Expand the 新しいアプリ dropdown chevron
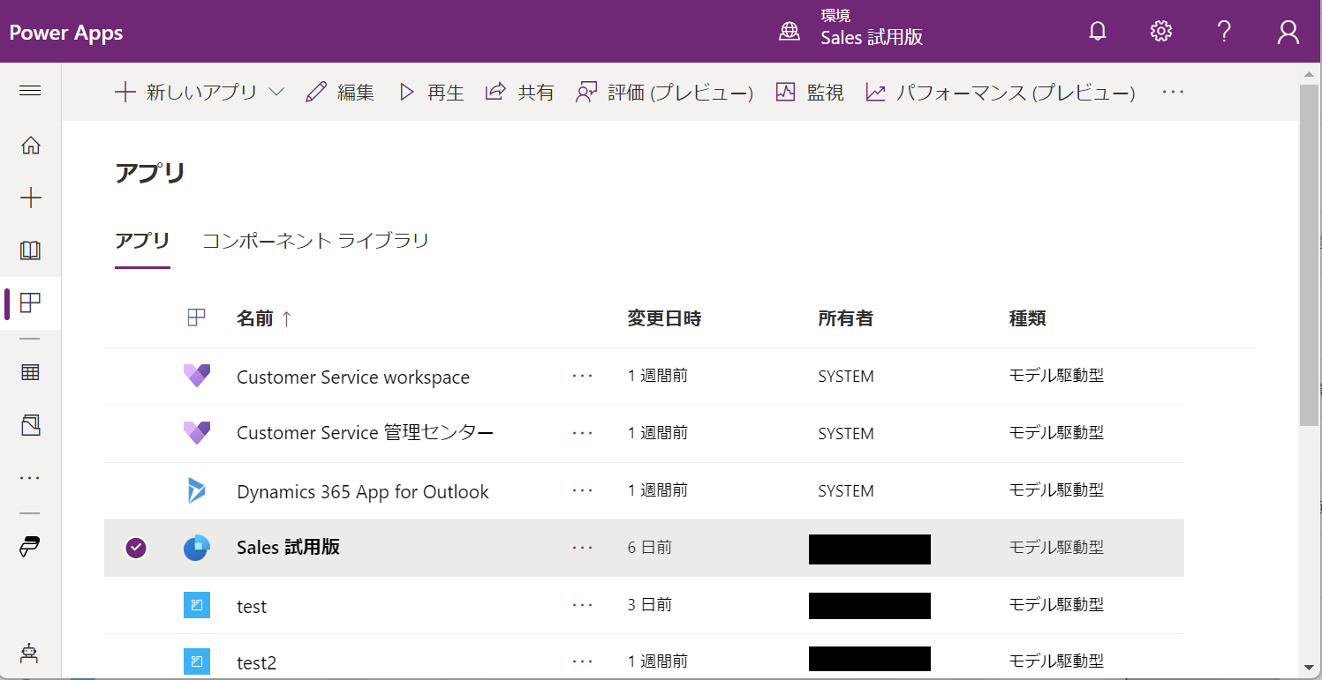The width and height of the screenshot is (1322, 680). [x=276, y=92]
